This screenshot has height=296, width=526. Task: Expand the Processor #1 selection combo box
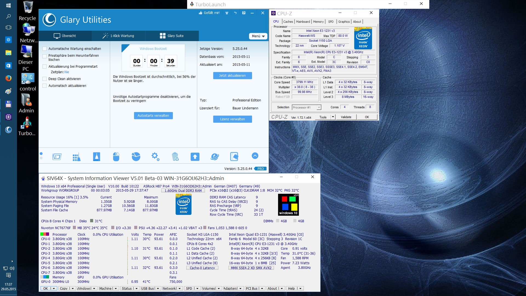319,107
